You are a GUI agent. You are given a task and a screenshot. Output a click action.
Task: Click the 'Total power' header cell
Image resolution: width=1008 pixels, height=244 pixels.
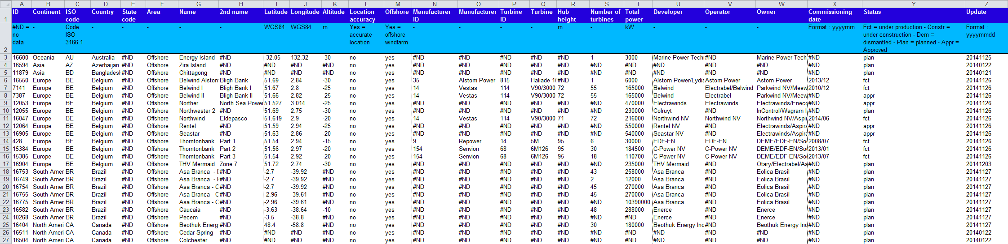638,16
